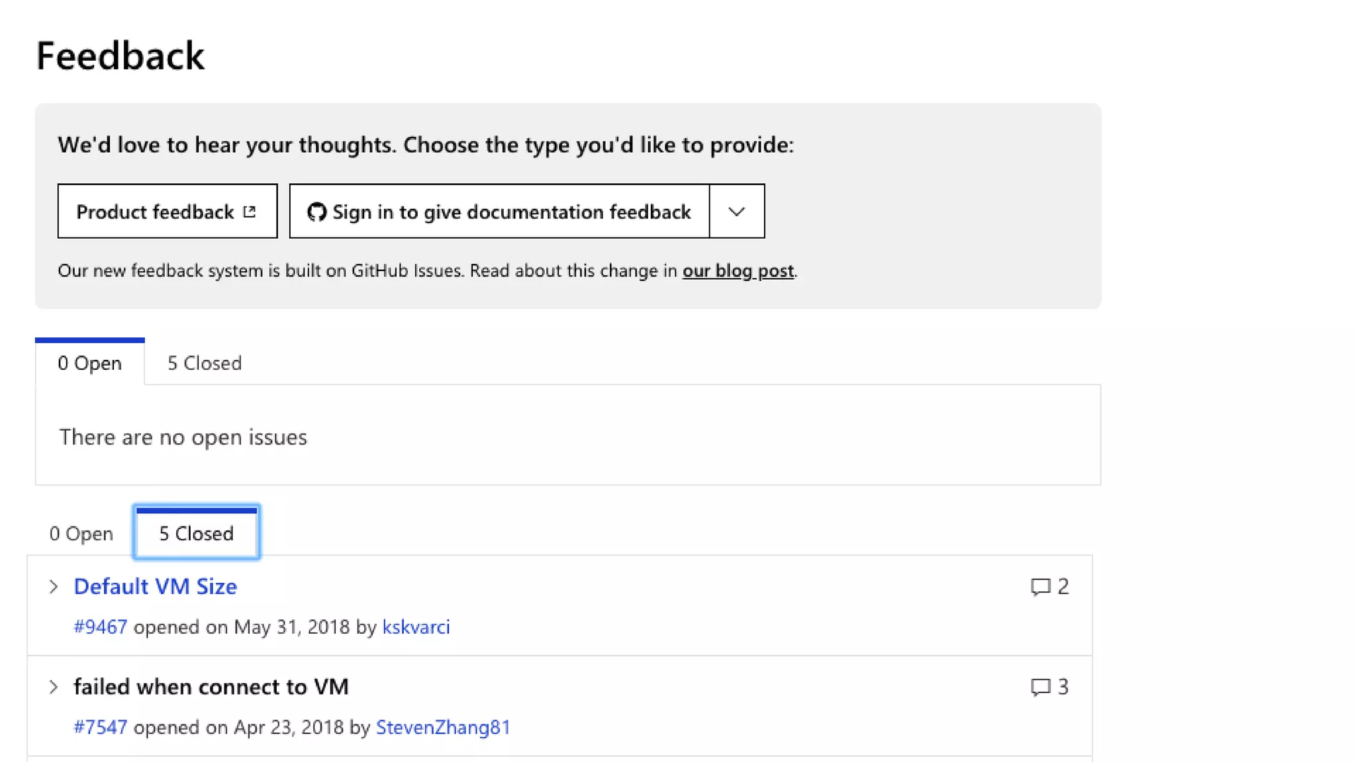Click the Product feedback button
The image size is (1356, 762).
[156, 212]
